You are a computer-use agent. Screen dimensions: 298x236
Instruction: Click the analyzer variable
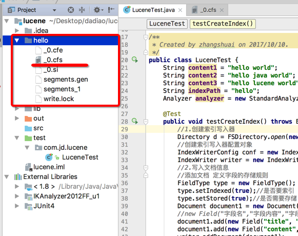(x=210, y=99)
